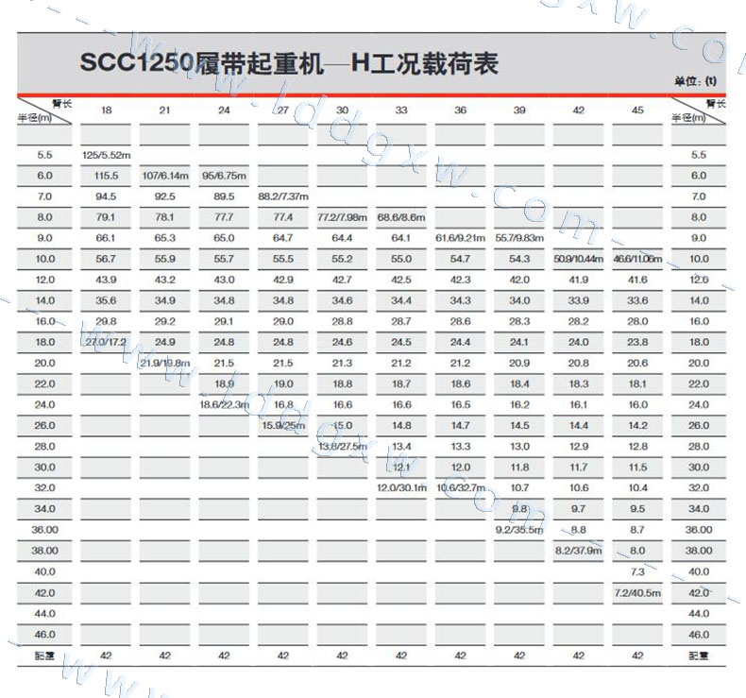Click the value '12.0/30.1m'
This screenshot has width=746, height=698.
pyautogui.click(x=401, y=488)
